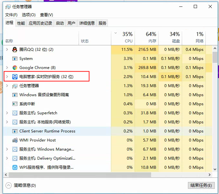Click the WMI Provider Host icon
This screenshot has height=194, width=219.
tap(15, 140)
